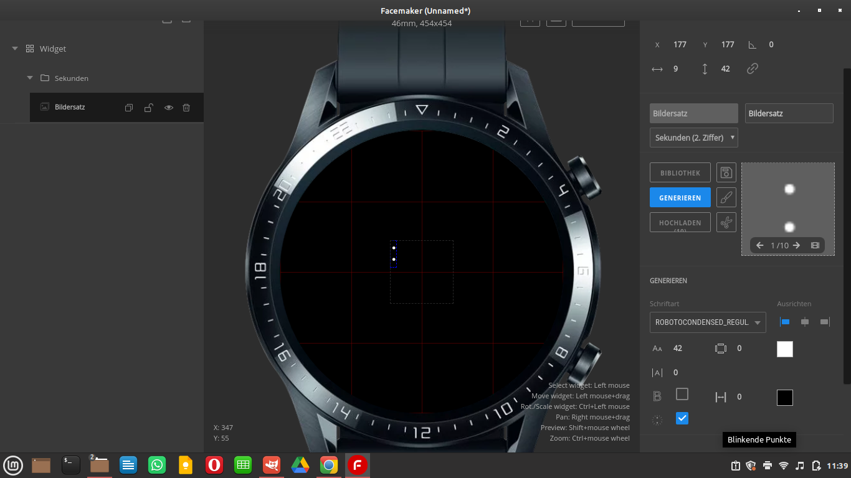Collapse the Sekunden folder
Screen dimensions: 851x478
[30, 78]
